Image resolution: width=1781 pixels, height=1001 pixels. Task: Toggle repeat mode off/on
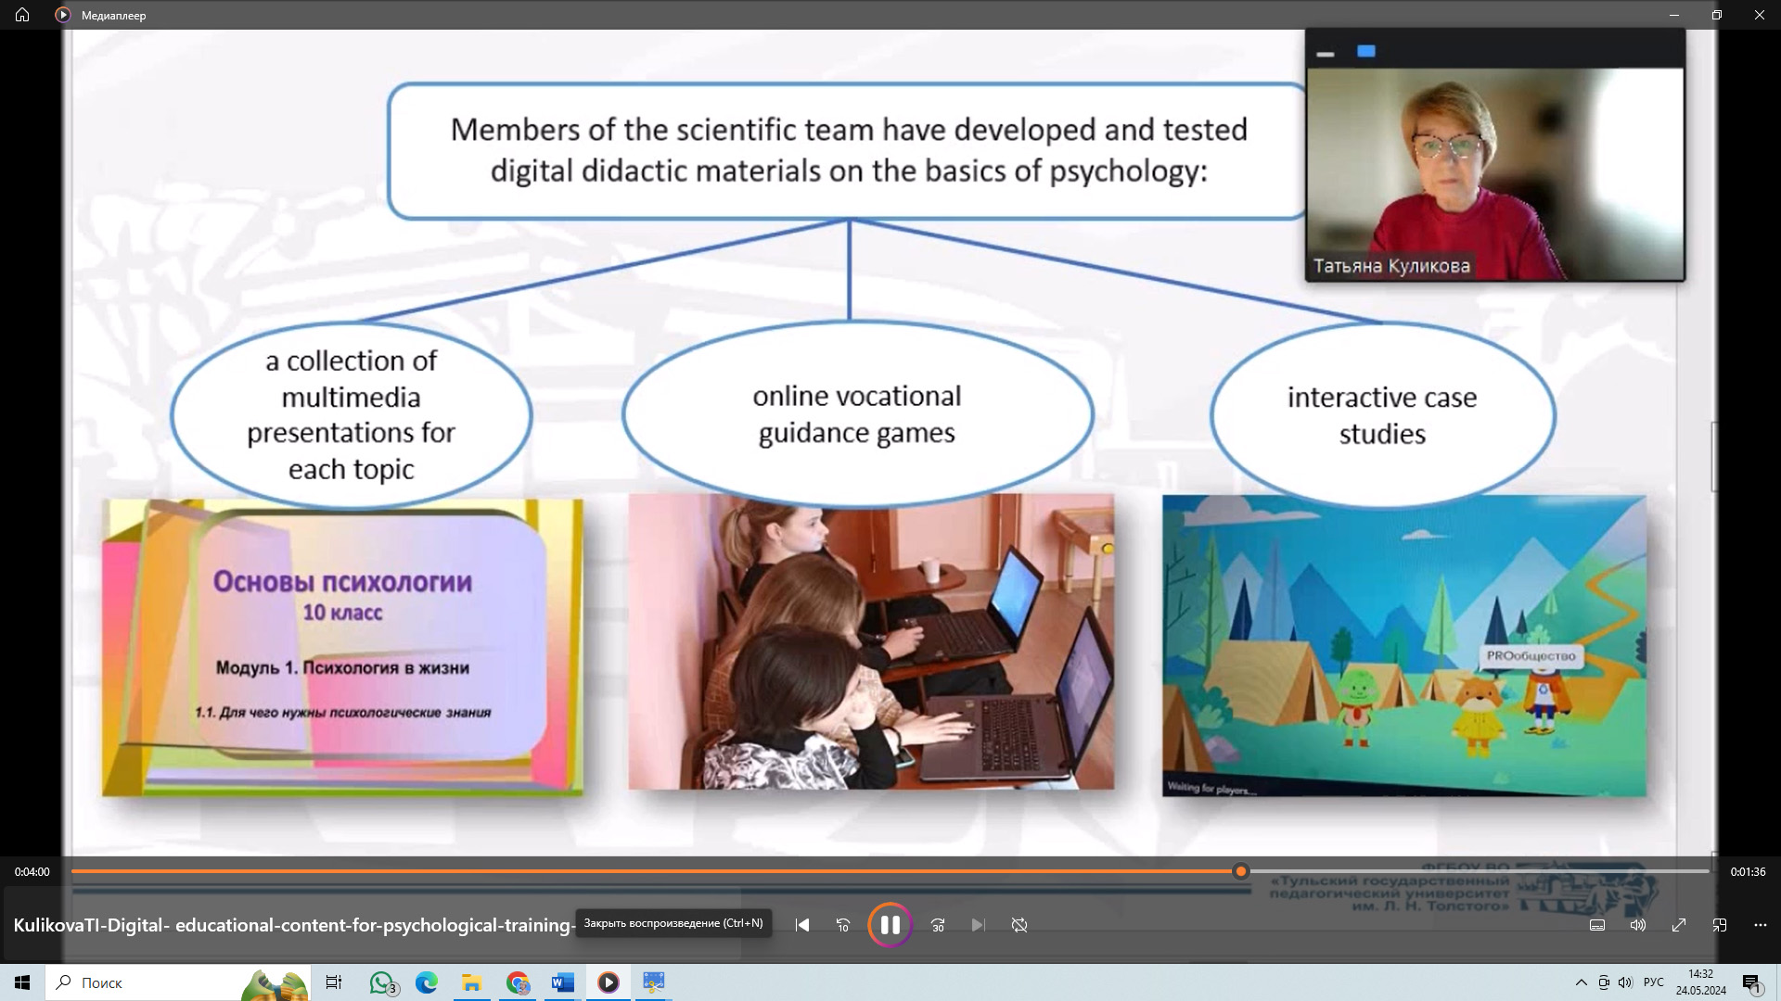coord(1019,925)
